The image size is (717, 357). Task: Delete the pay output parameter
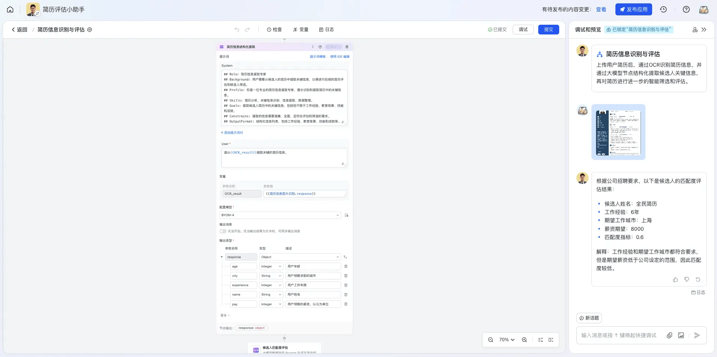tap(346, 304)
